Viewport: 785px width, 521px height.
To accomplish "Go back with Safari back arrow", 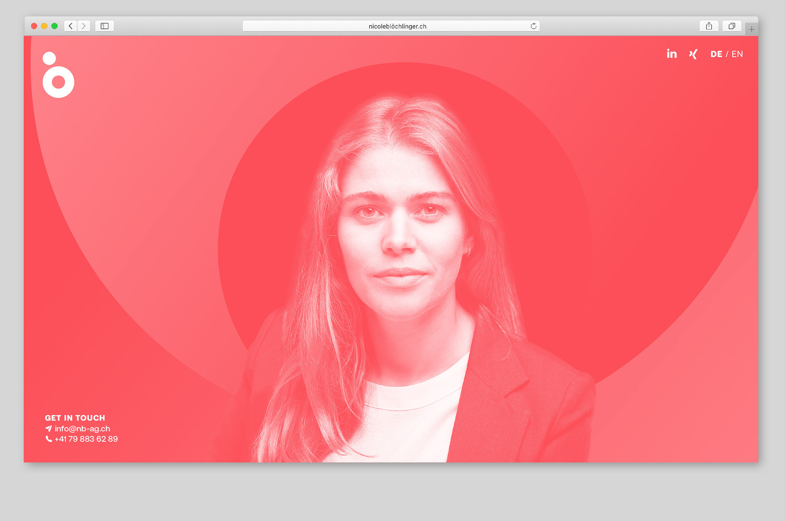I will tap(71, 26).
